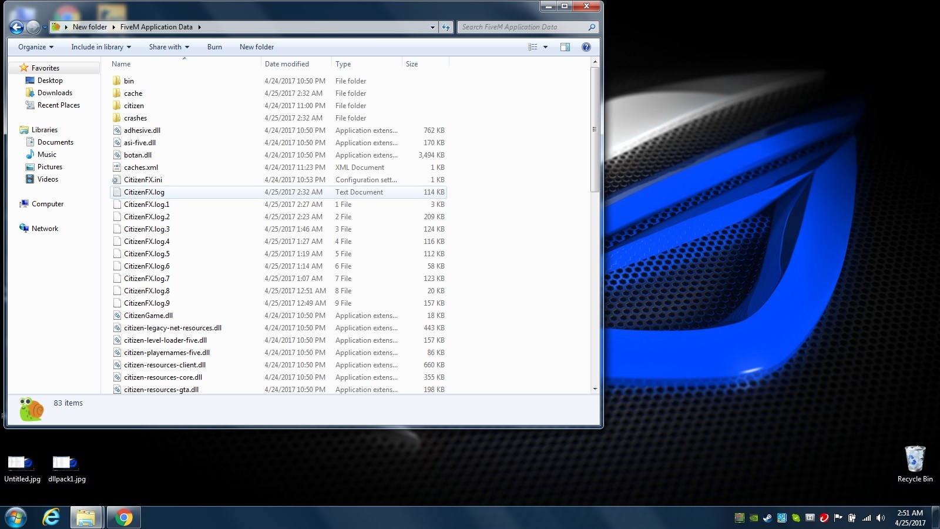The height and width of the screenshot is (529, 940).
Task: Select citizen-resources-gta.dll file
Action: coord(278,389)
